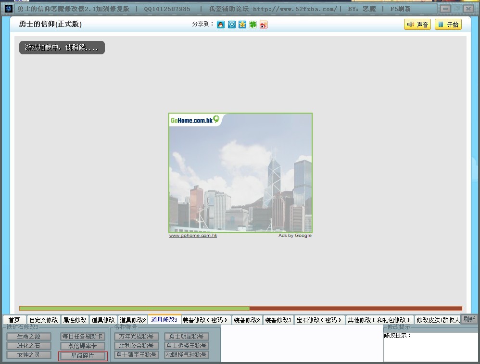The width and height of the screenshot is (480, 364).
Task: Share to Qzone star icon
Action: [242, 25]
